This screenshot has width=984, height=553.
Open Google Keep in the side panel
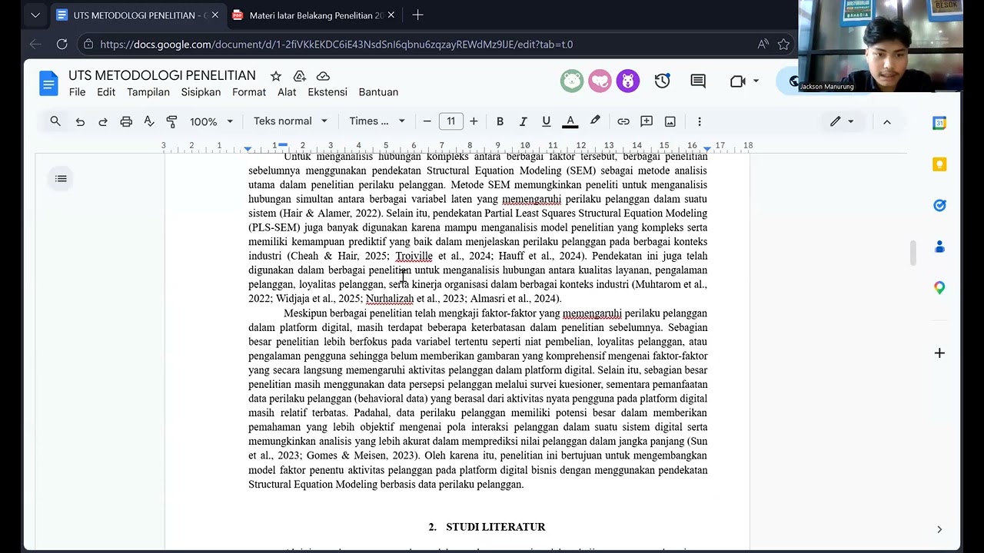pyautogui.click(x=939, y=164)
